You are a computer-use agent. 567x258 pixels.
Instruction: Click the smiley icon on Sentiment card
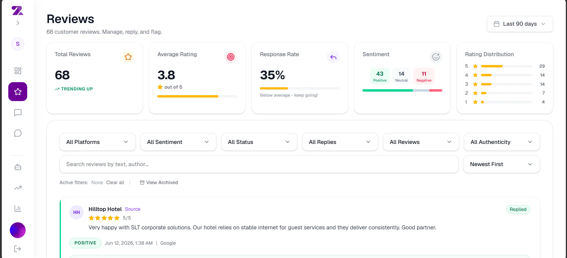(436, 57)
